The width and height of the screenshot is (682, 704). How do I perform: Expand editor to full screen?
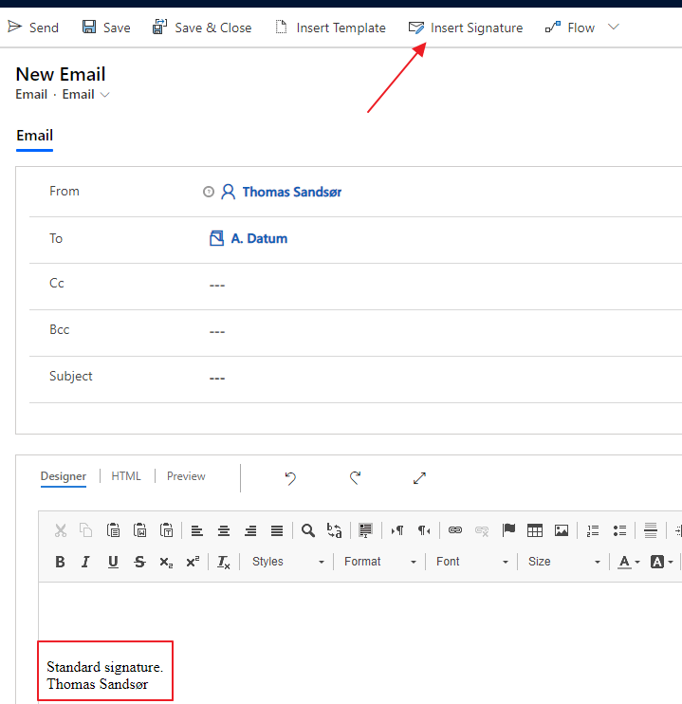(x=419, y=478)
